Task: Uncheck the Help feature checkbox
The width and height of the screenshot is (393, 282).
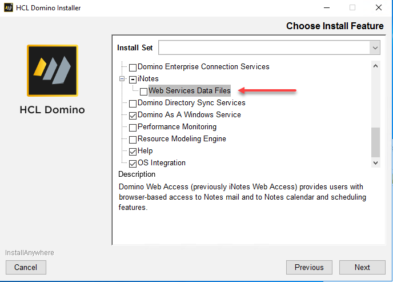Action: [x=133, y=152]
